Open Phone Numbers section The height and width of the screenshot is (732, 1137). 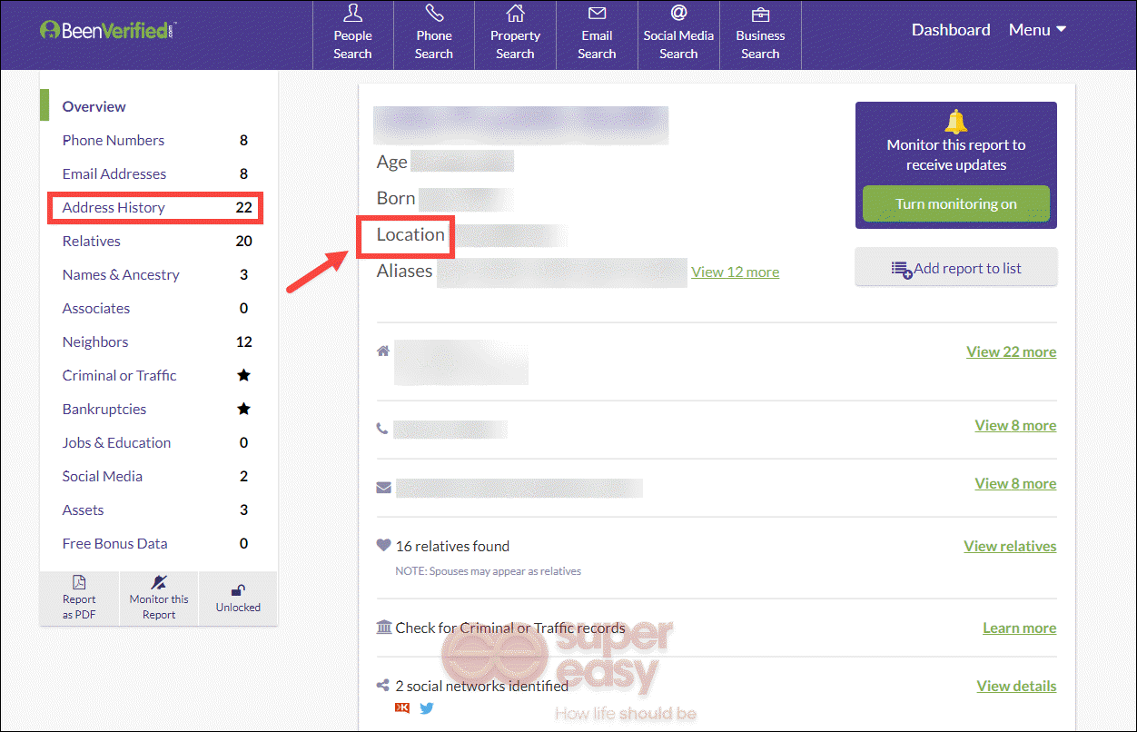pos(114,140)
